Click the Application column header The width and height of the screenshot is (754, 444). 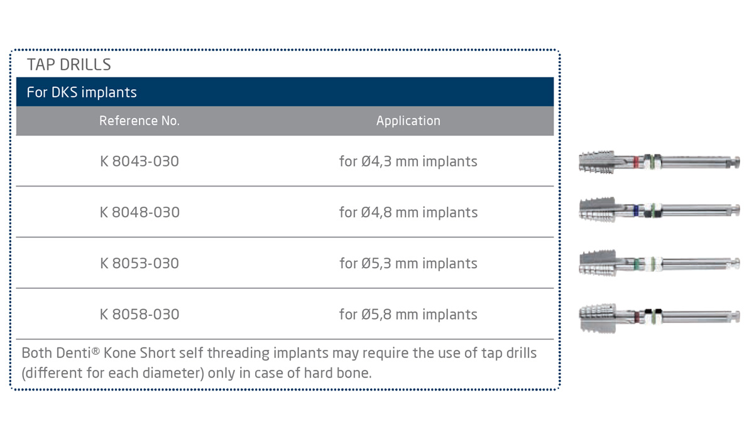point(408,121)
